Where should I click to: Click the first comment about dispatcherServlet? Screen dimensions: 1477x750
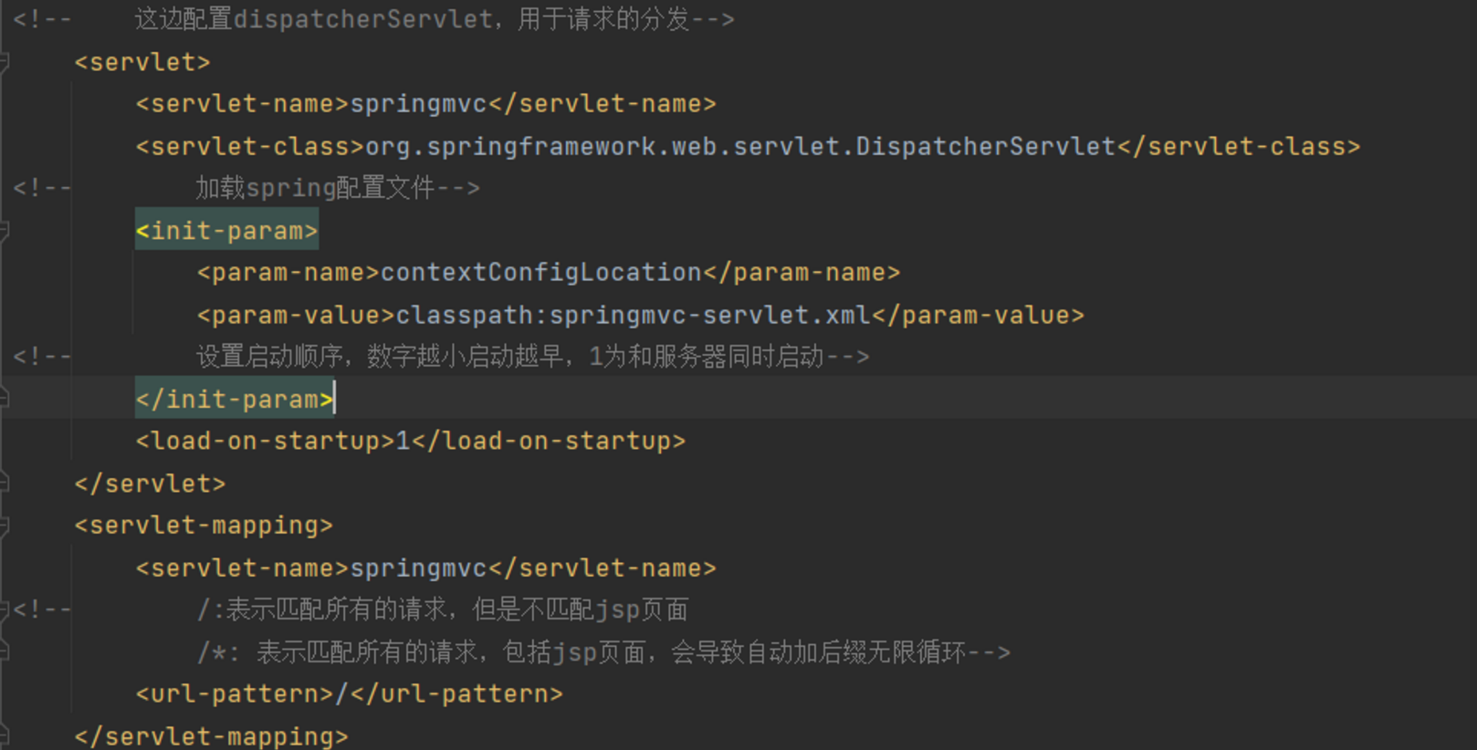coord(434,20)
